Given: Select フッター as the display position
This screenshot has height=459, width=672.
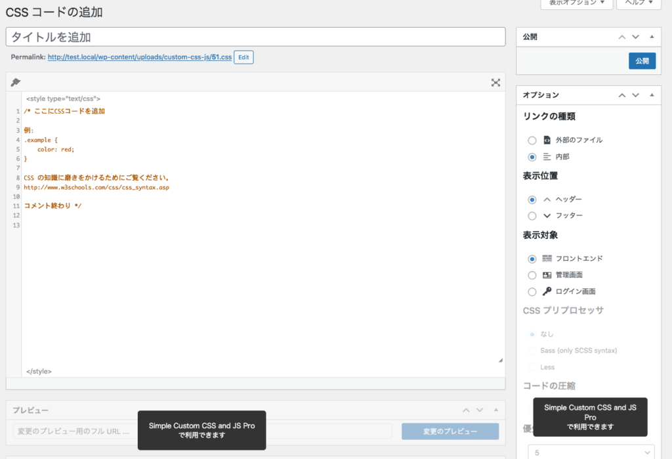Looking at the screenshot, I should point(532,215).
